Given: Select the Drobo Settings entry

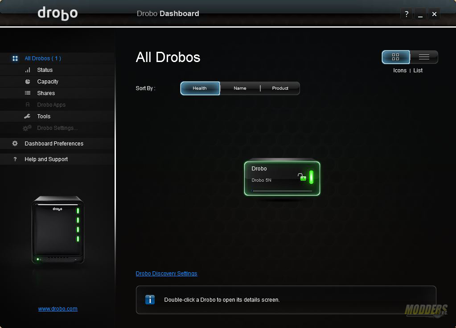Looking at the screenshot, I should (58, 128).
